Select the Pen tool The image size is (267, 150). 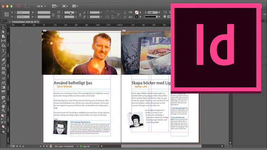3,60
